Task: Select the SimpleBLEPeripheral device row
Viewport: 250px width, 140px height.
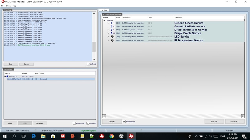Action: coord(51,79)
